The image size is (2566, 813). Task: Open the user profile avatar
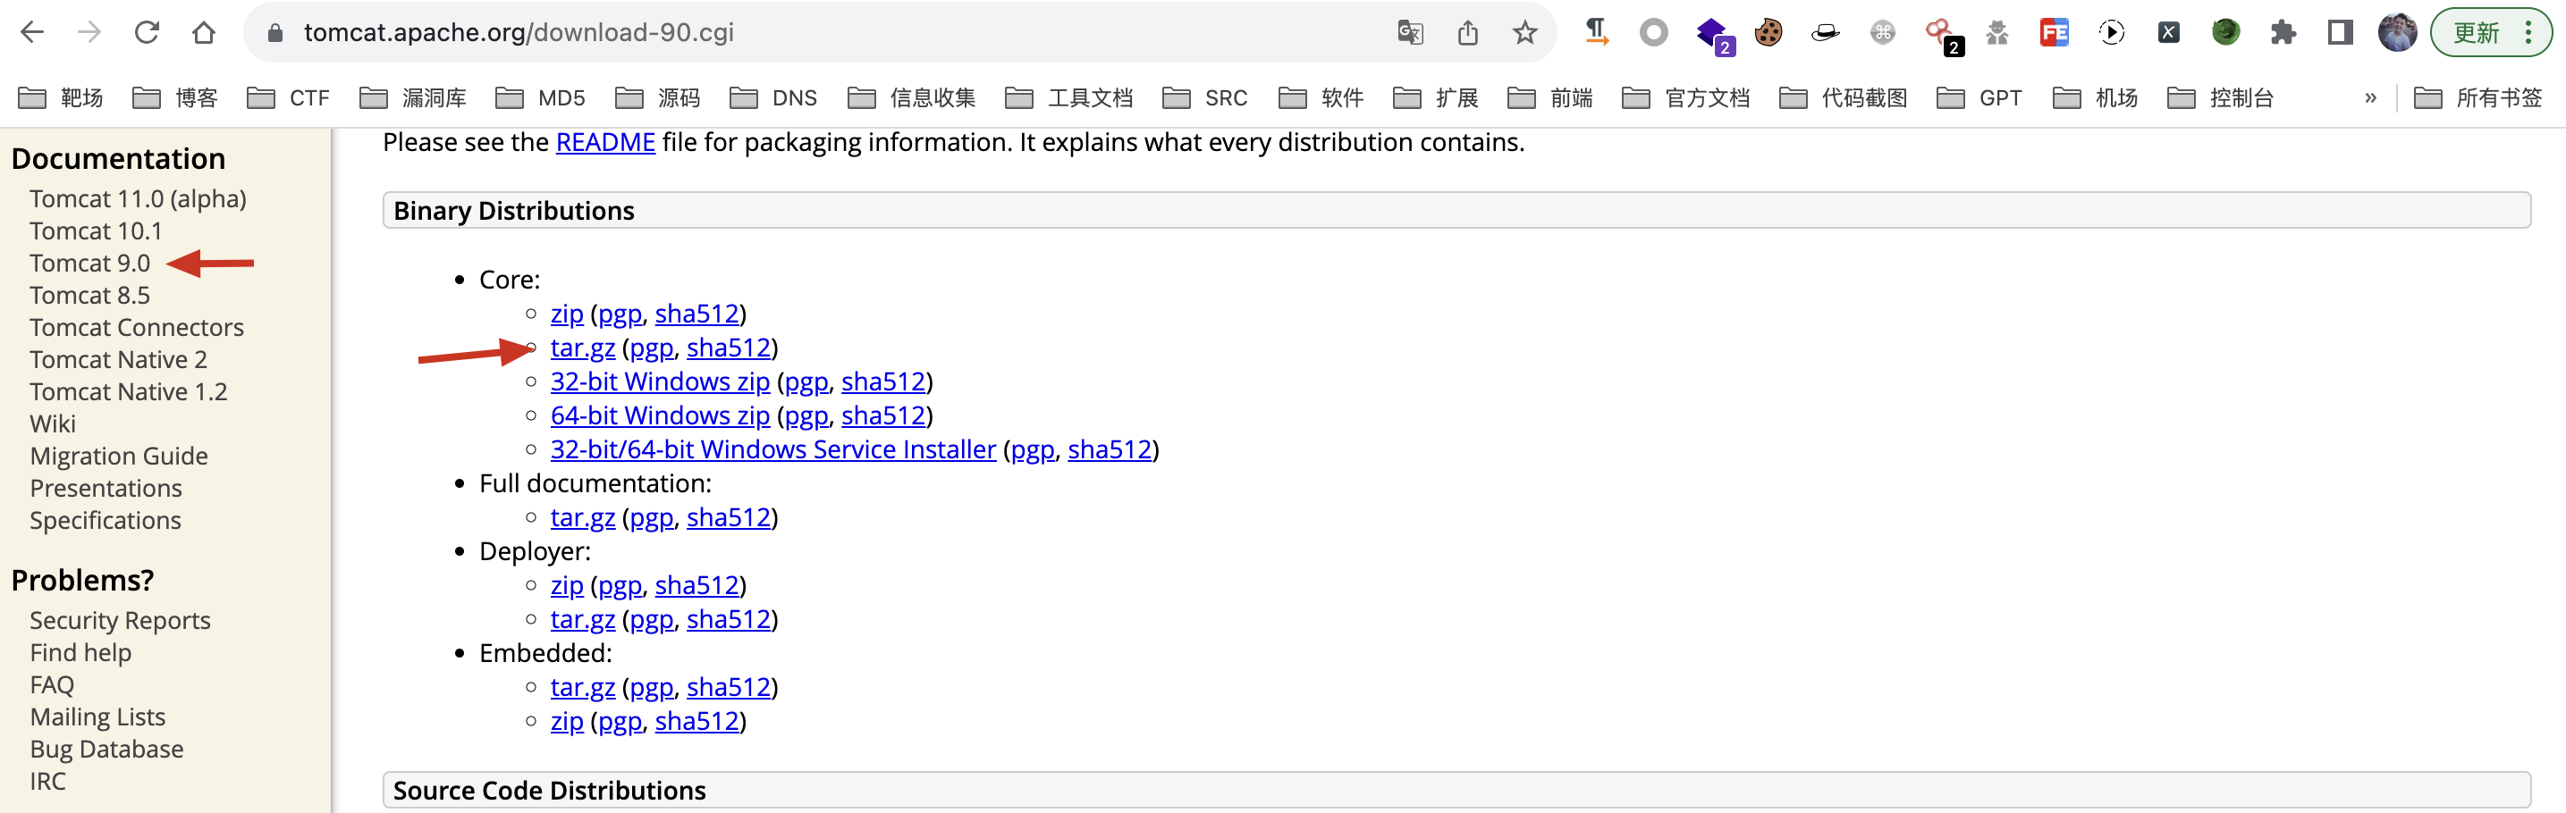(2398, 33)
